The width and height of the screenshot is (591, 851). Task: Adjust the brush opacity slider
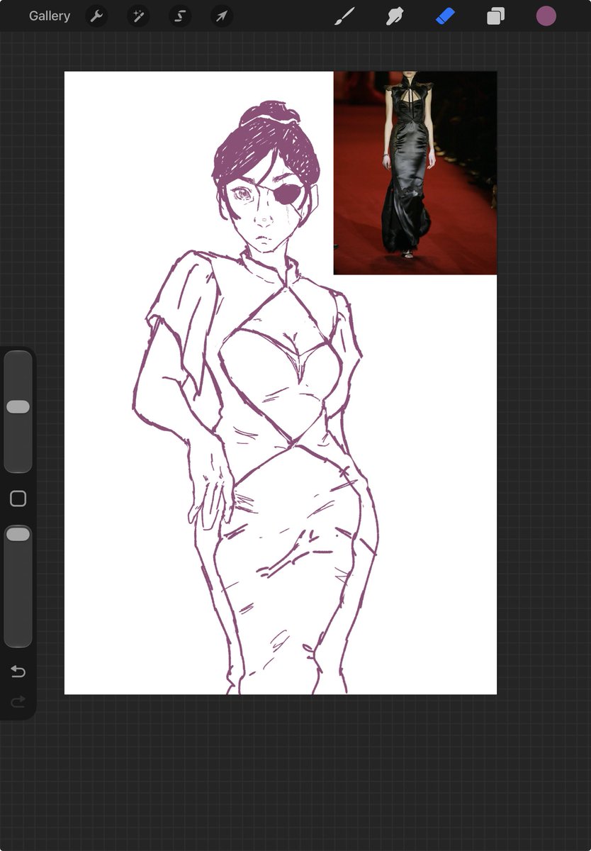point(18,586)
